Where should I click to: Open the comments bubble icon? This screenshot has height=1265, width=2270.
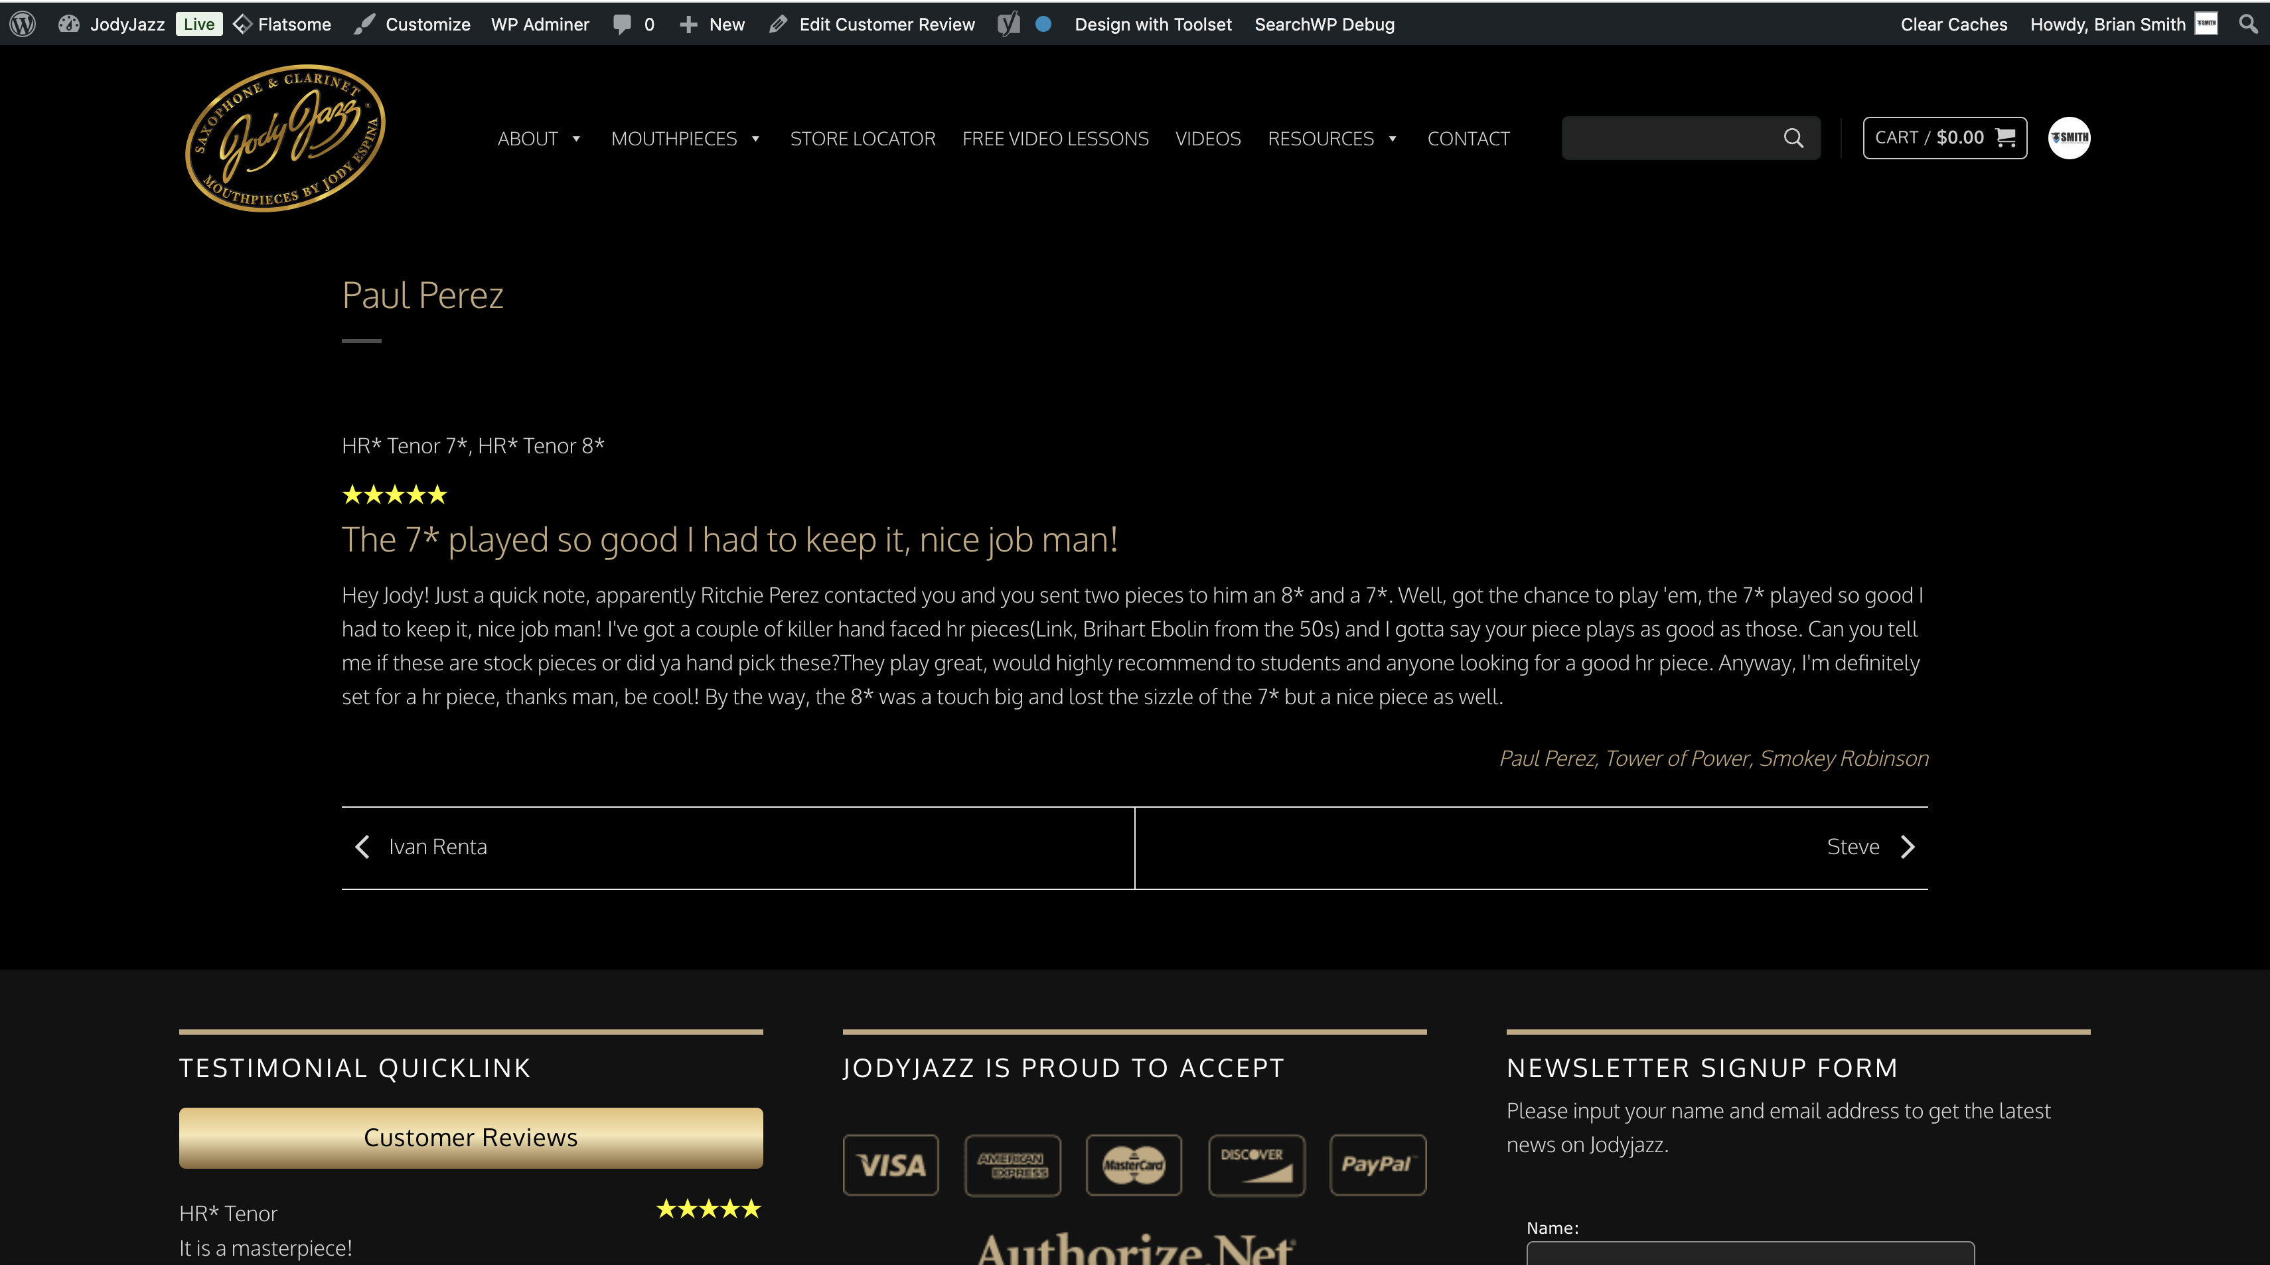[x=622, y=24]
